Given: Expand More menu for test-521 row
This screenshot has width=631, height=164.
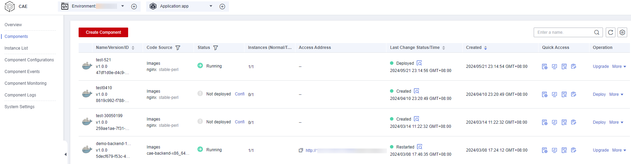Looking at the screenshot, I should click(619, 66).
